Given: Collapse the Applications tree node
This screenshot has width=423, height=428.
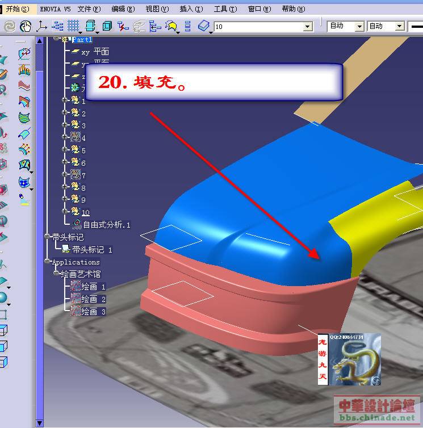Looking at the screenshot, I should pos(48,262).
